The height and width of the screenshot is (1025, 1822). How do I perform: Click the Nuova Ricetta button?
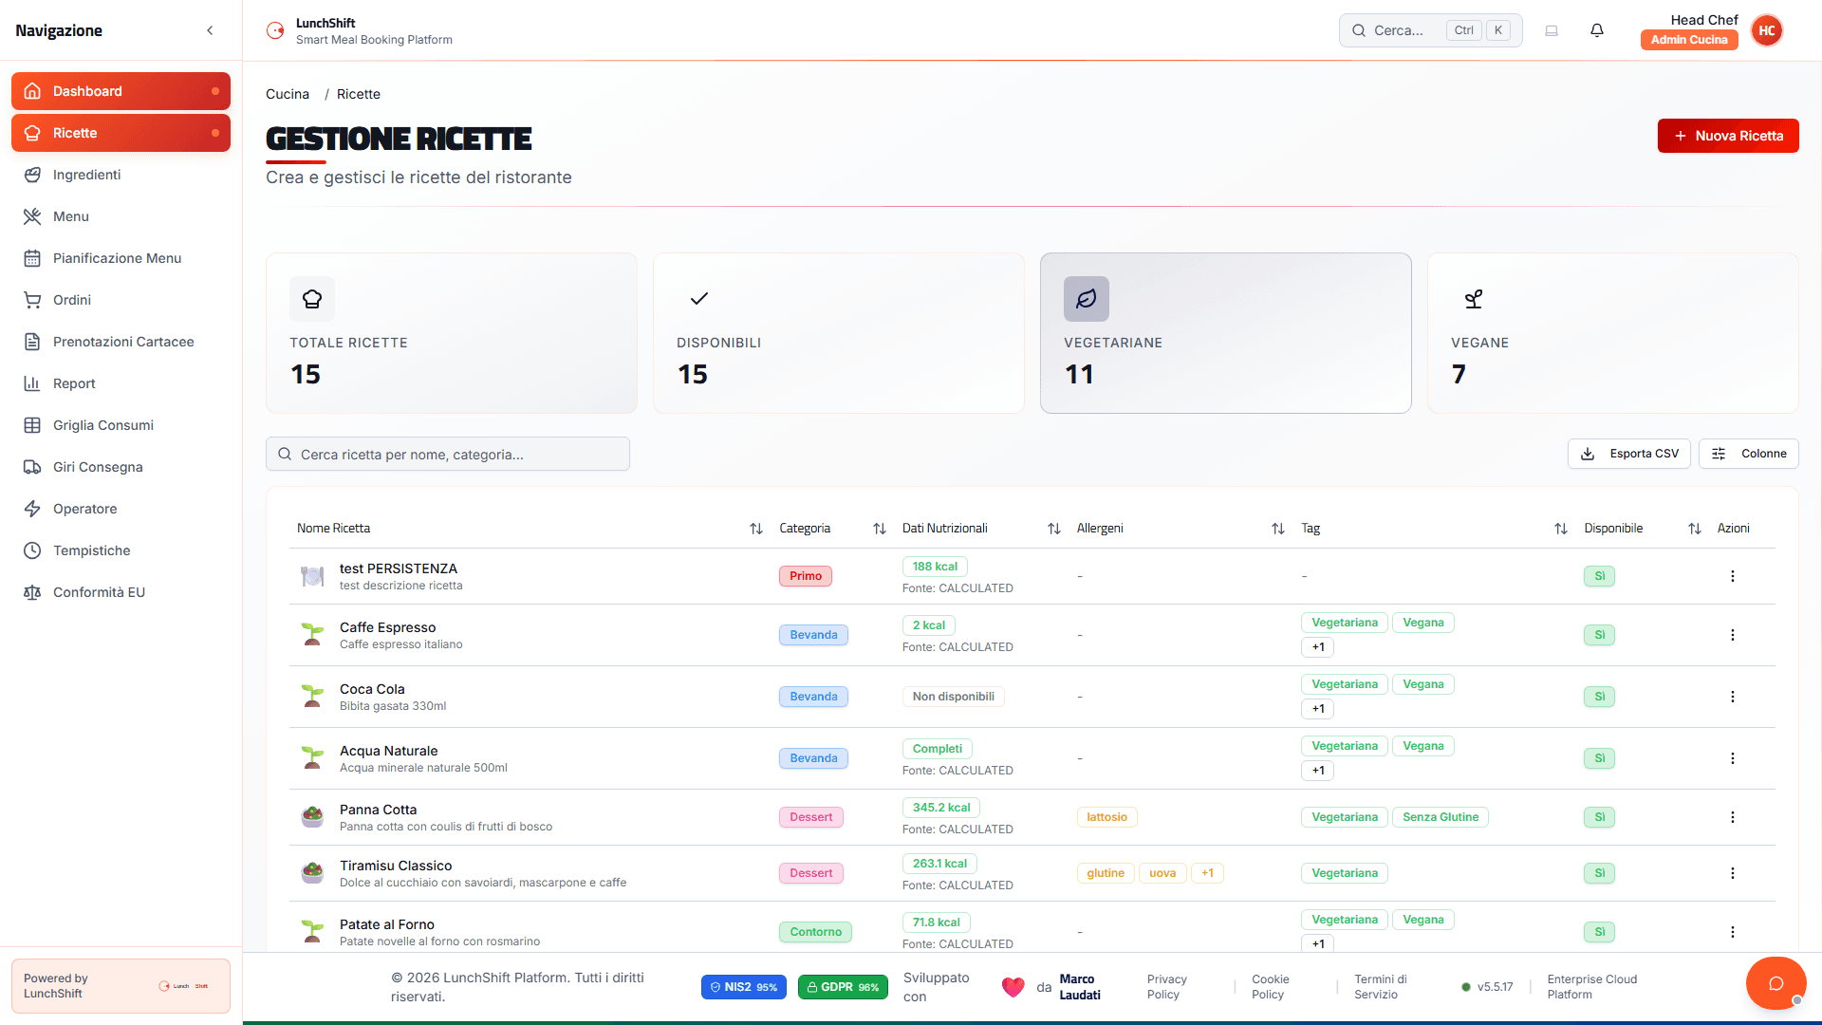click(1727, 136)
